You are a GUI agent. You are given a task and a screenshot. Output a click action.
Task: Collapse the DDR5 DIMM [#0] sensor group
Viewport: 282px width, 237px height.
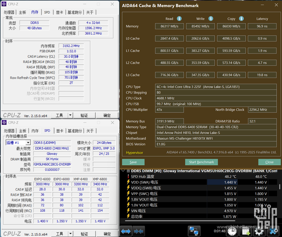123,171
